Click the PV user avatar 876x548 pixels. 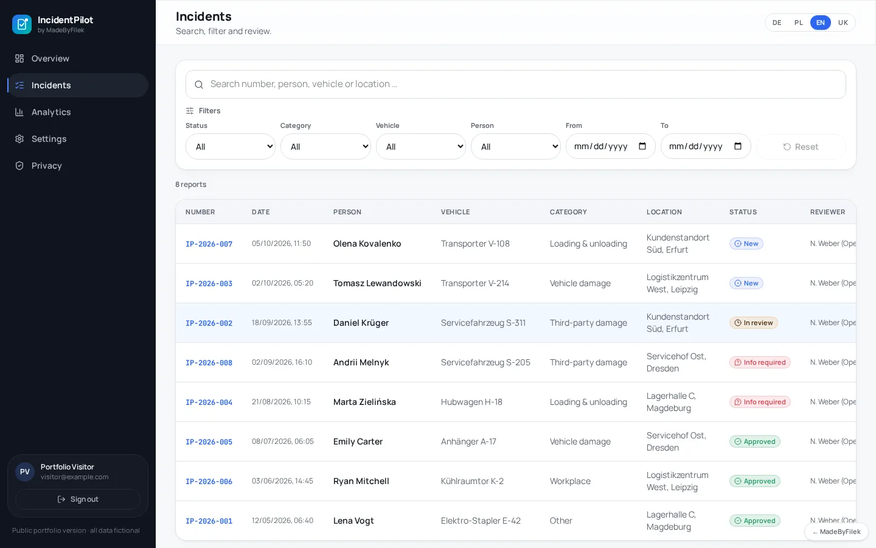25,472
